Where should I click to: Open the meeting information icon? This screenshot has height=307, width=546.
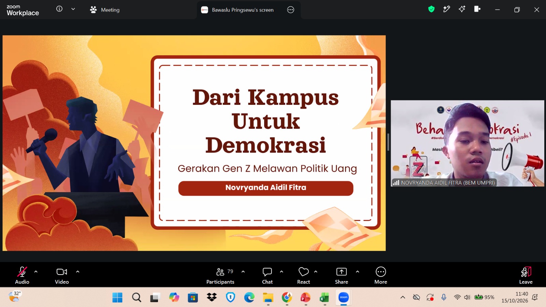click(x=59, y=9)
